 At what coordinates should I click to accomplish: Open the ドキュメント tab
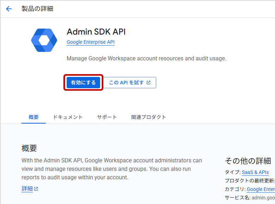click(x=68, y=117)
